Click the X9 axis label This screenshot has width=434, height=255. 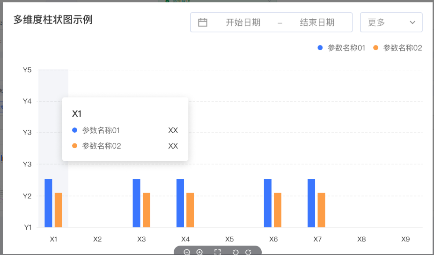click(405, 239)
